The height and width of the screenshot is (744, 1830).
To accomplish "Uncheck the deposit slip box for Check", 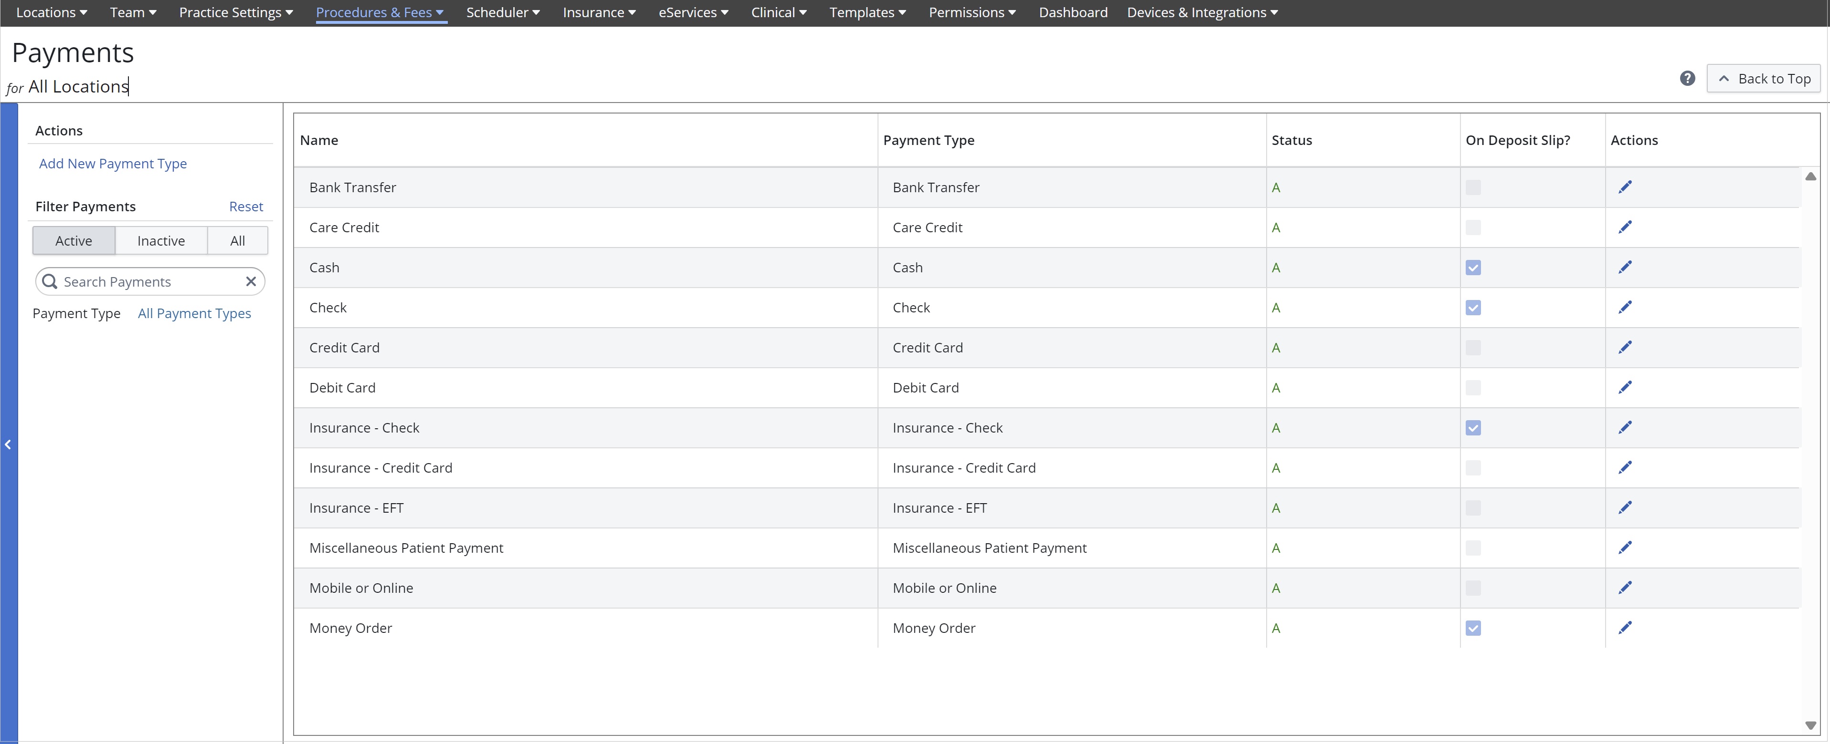I will tap(1473, 308).
